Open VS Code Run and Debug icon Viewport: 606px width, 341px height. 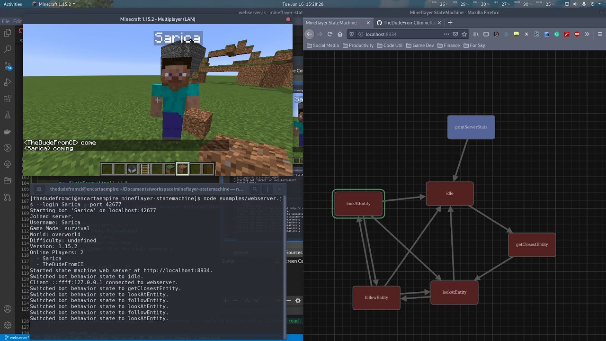point(8,82)
